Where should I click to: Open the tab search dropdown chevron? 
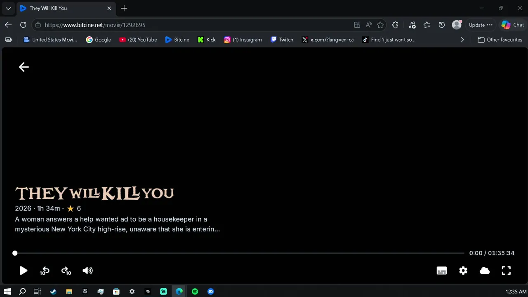tap(8, 8)
